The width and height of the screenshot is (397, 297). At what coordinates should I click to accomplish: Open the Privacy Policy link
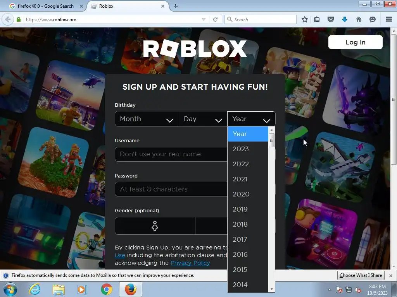[190, 263]
